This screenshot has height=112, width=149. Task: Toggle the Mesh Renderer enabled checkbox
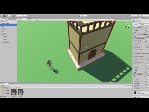pos(136,39)
